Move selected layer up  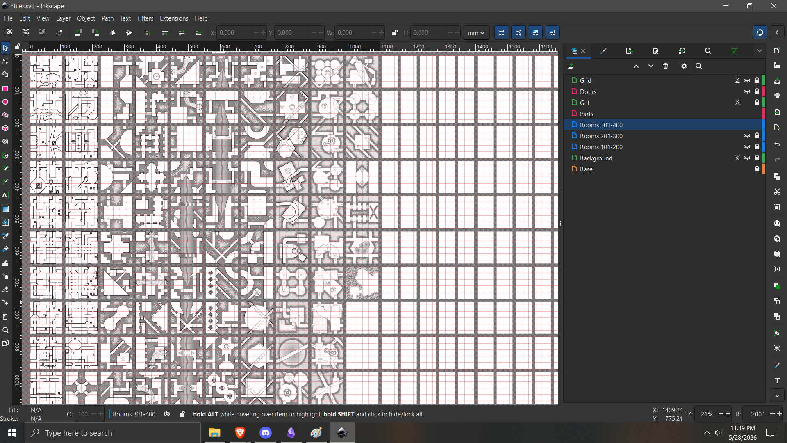pyautogui.click(x=636, y=66)
